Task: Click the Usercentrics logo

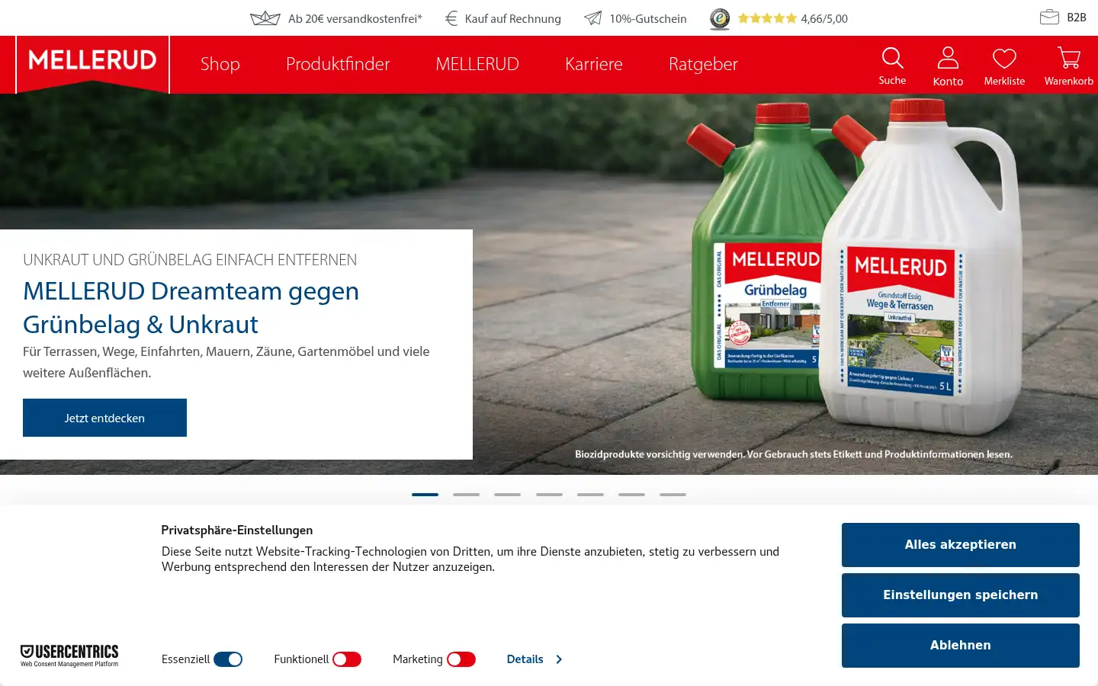Action: click(69, 656)
